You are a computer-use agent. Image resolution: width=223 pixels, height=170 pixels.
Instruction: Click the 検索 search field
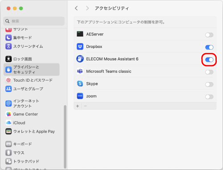34,21
